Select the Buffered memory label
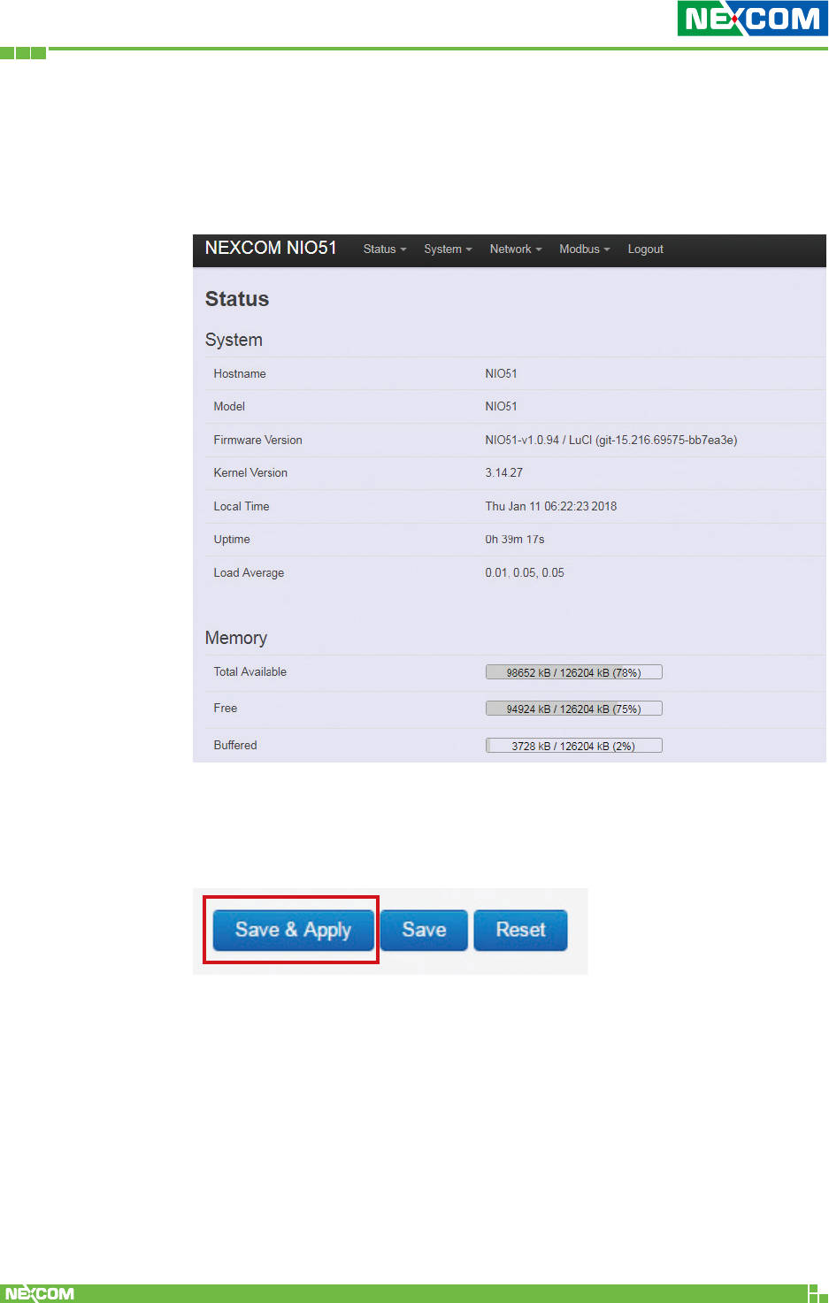Image resolution: width=829 pixels, height=1303 pixels. [235, 746]
